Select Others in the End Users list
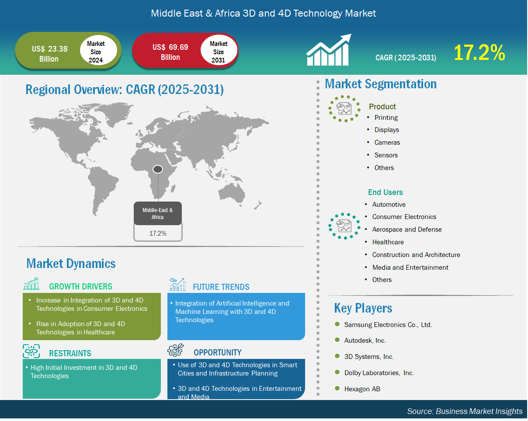The image size is (528, 421). [x=382, y=280]
